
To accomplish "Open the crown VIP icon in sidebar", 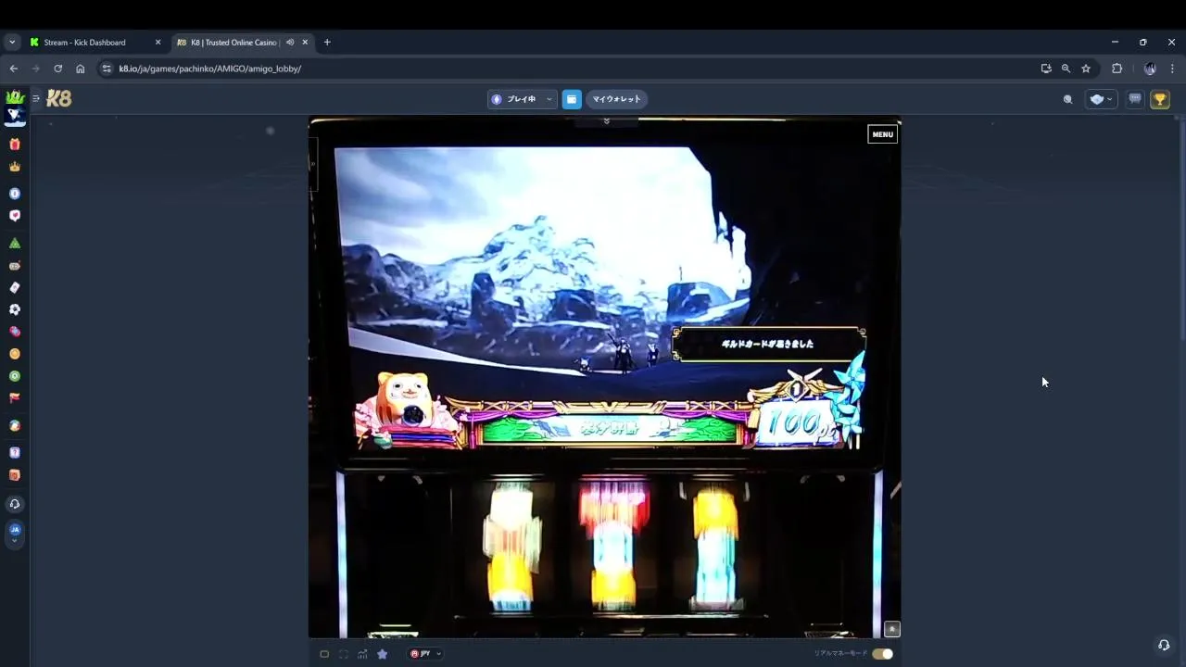I will (14, 167).
